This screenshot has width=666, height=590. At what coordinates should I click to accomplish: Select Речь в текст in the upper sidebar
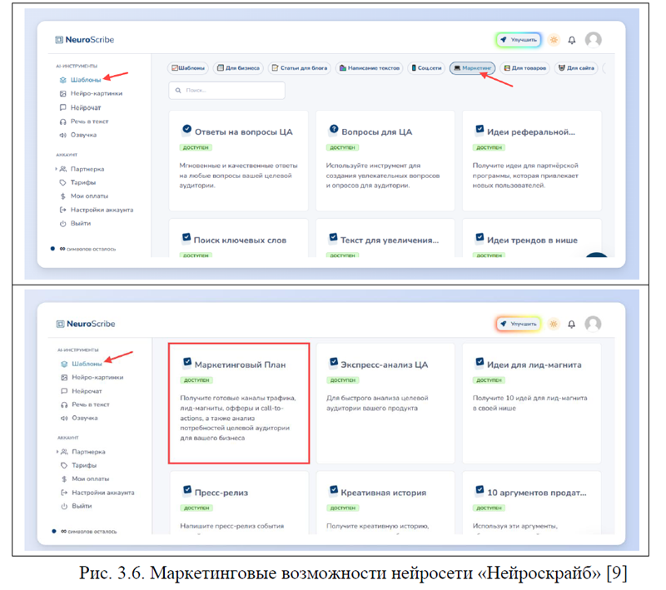pyautogui.click(x=89, y=121)
